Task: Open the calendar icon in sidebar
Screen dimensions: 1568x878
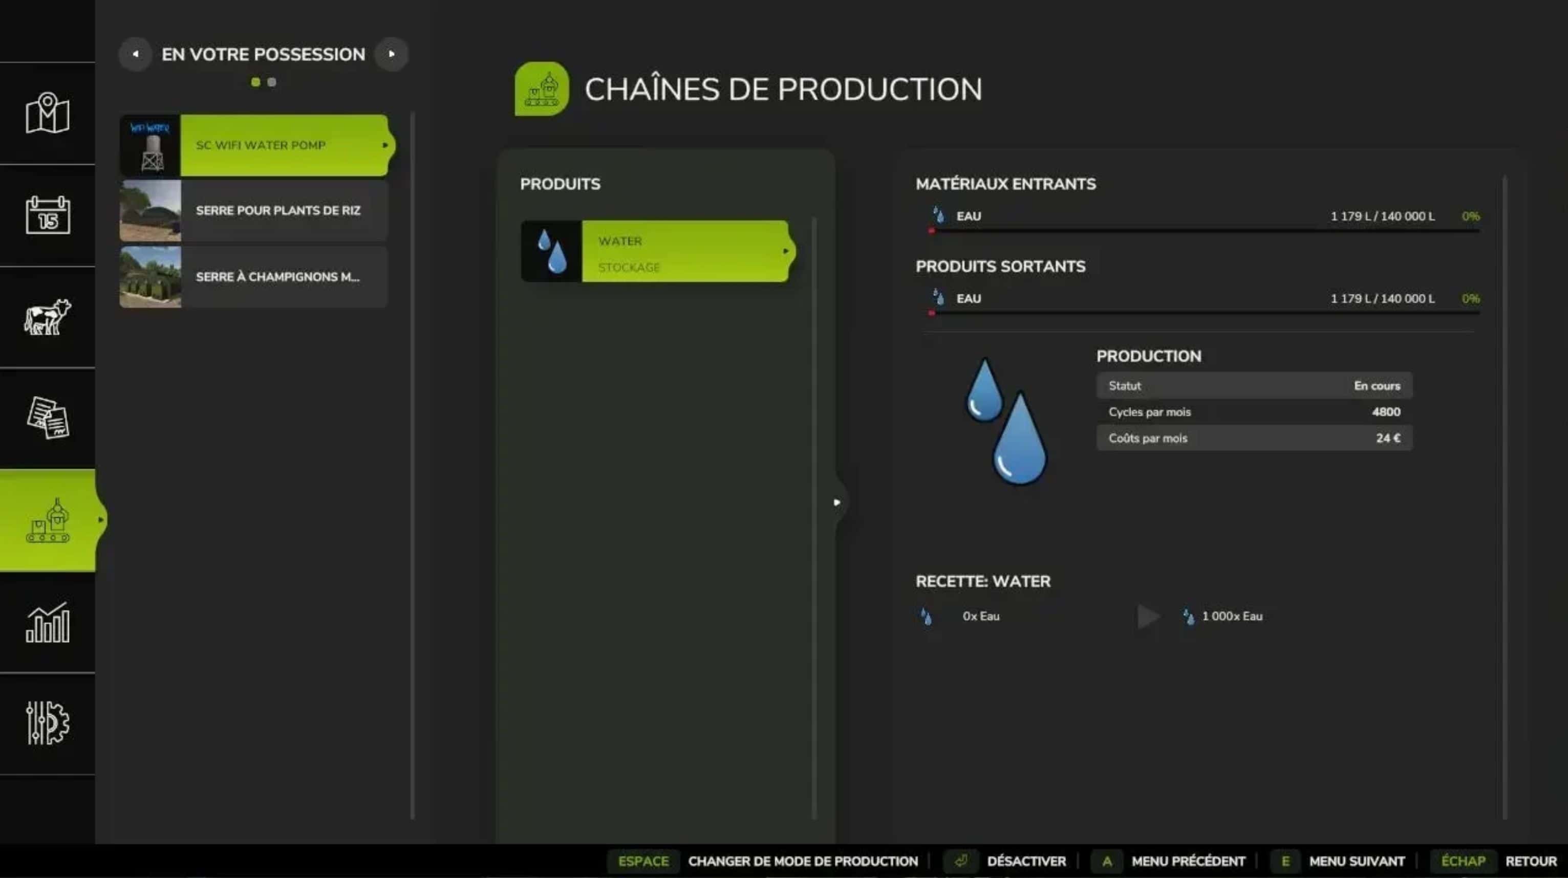Action: [x=48, y=215]
